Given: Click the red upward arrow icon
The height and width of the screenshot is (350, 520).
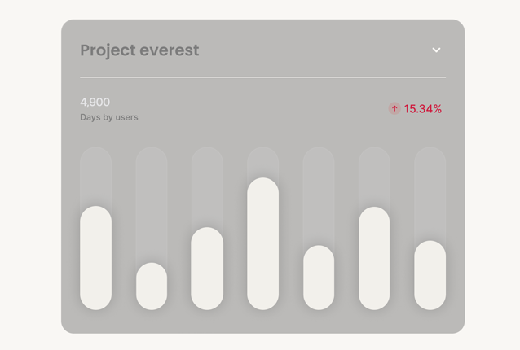Looking at the screenshot, I should pos(394,108).
